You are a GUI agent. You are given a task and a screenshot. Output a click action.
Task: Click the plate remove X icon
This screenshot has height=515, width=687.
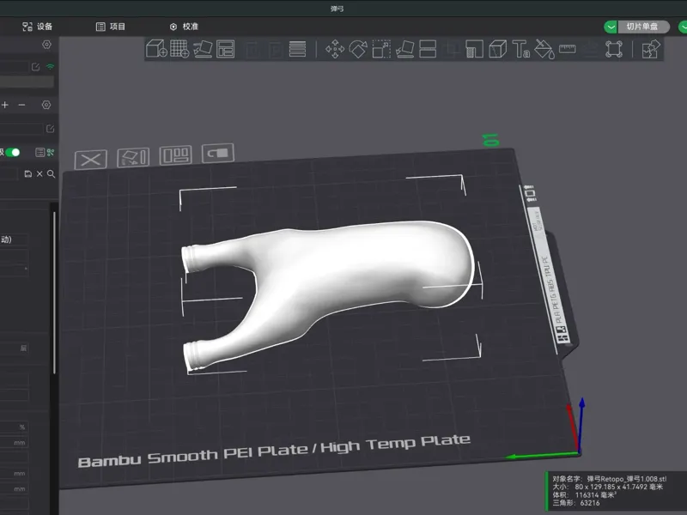(91, 160)
